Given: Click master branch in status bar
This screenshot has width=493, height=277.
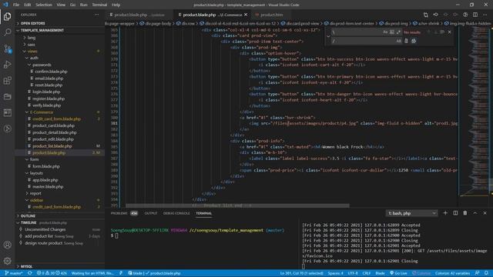Looking at the screenshot, I should point(14,273).
